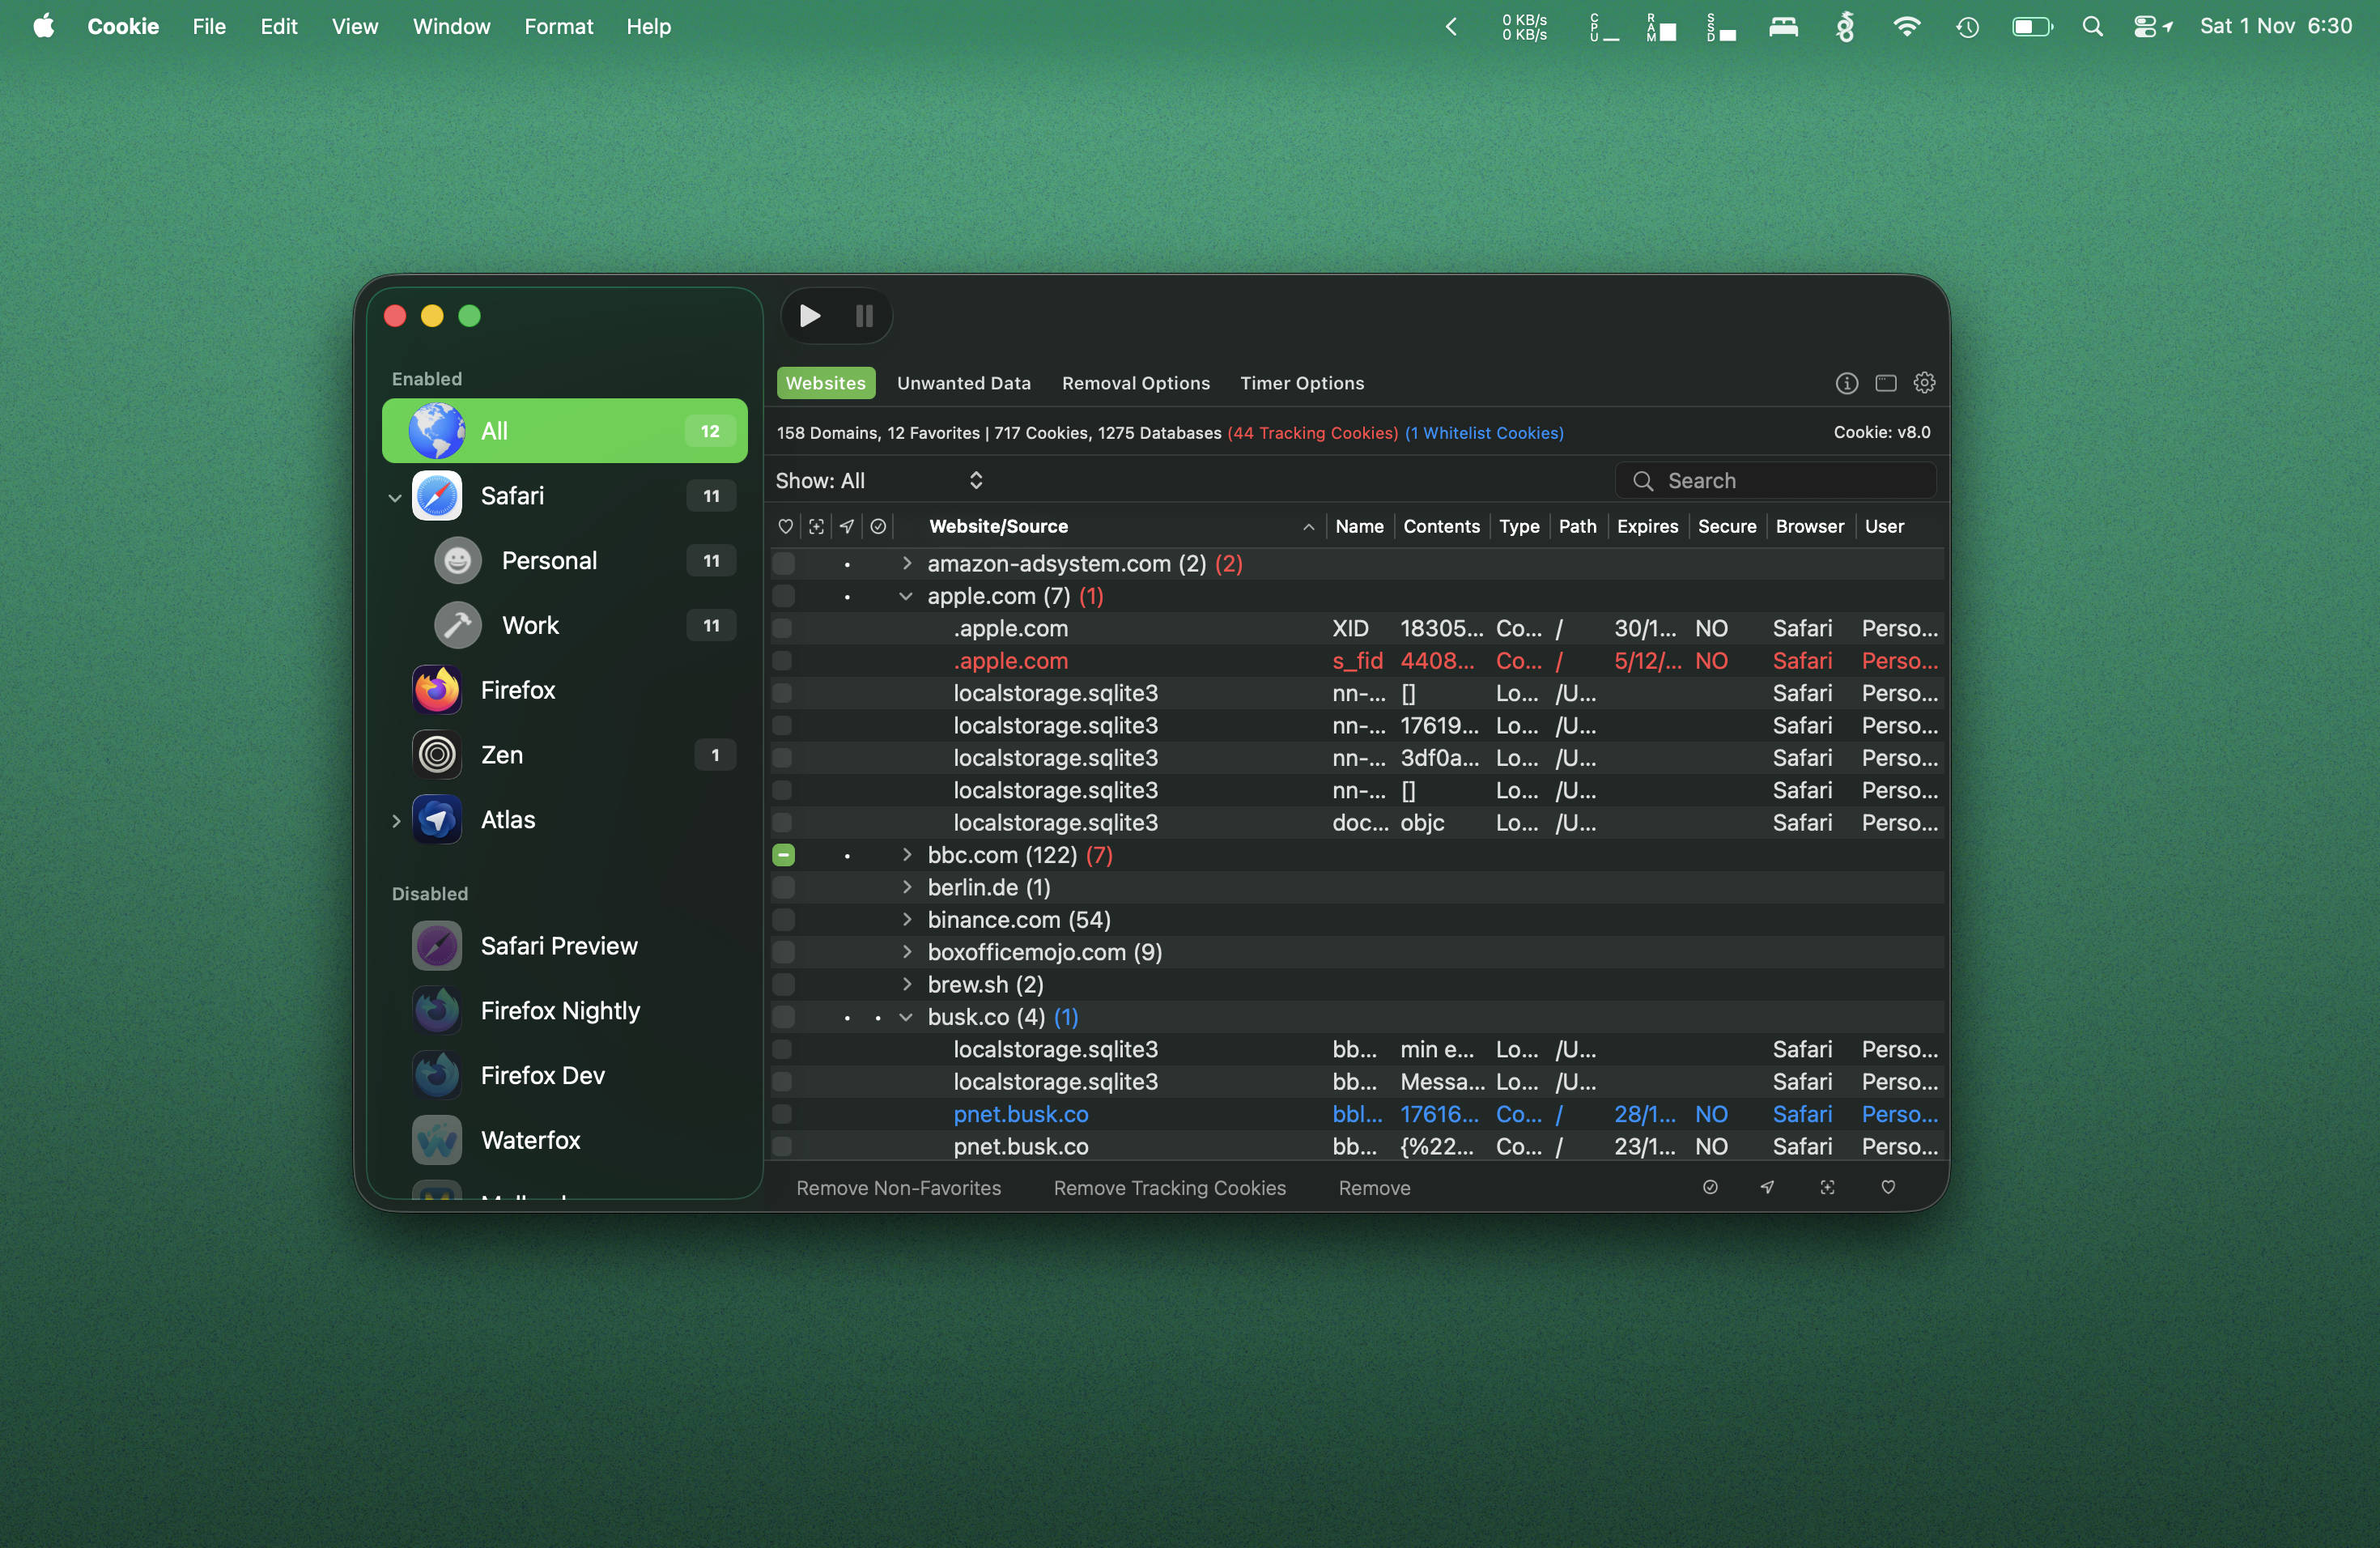Sort by the Expires column header

(1648, 526)
